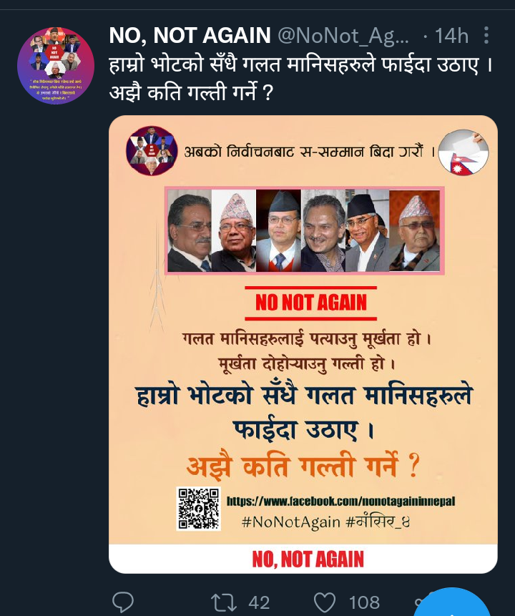Click the Nepal flag ballot icon in poster

[x=463, y=152]
